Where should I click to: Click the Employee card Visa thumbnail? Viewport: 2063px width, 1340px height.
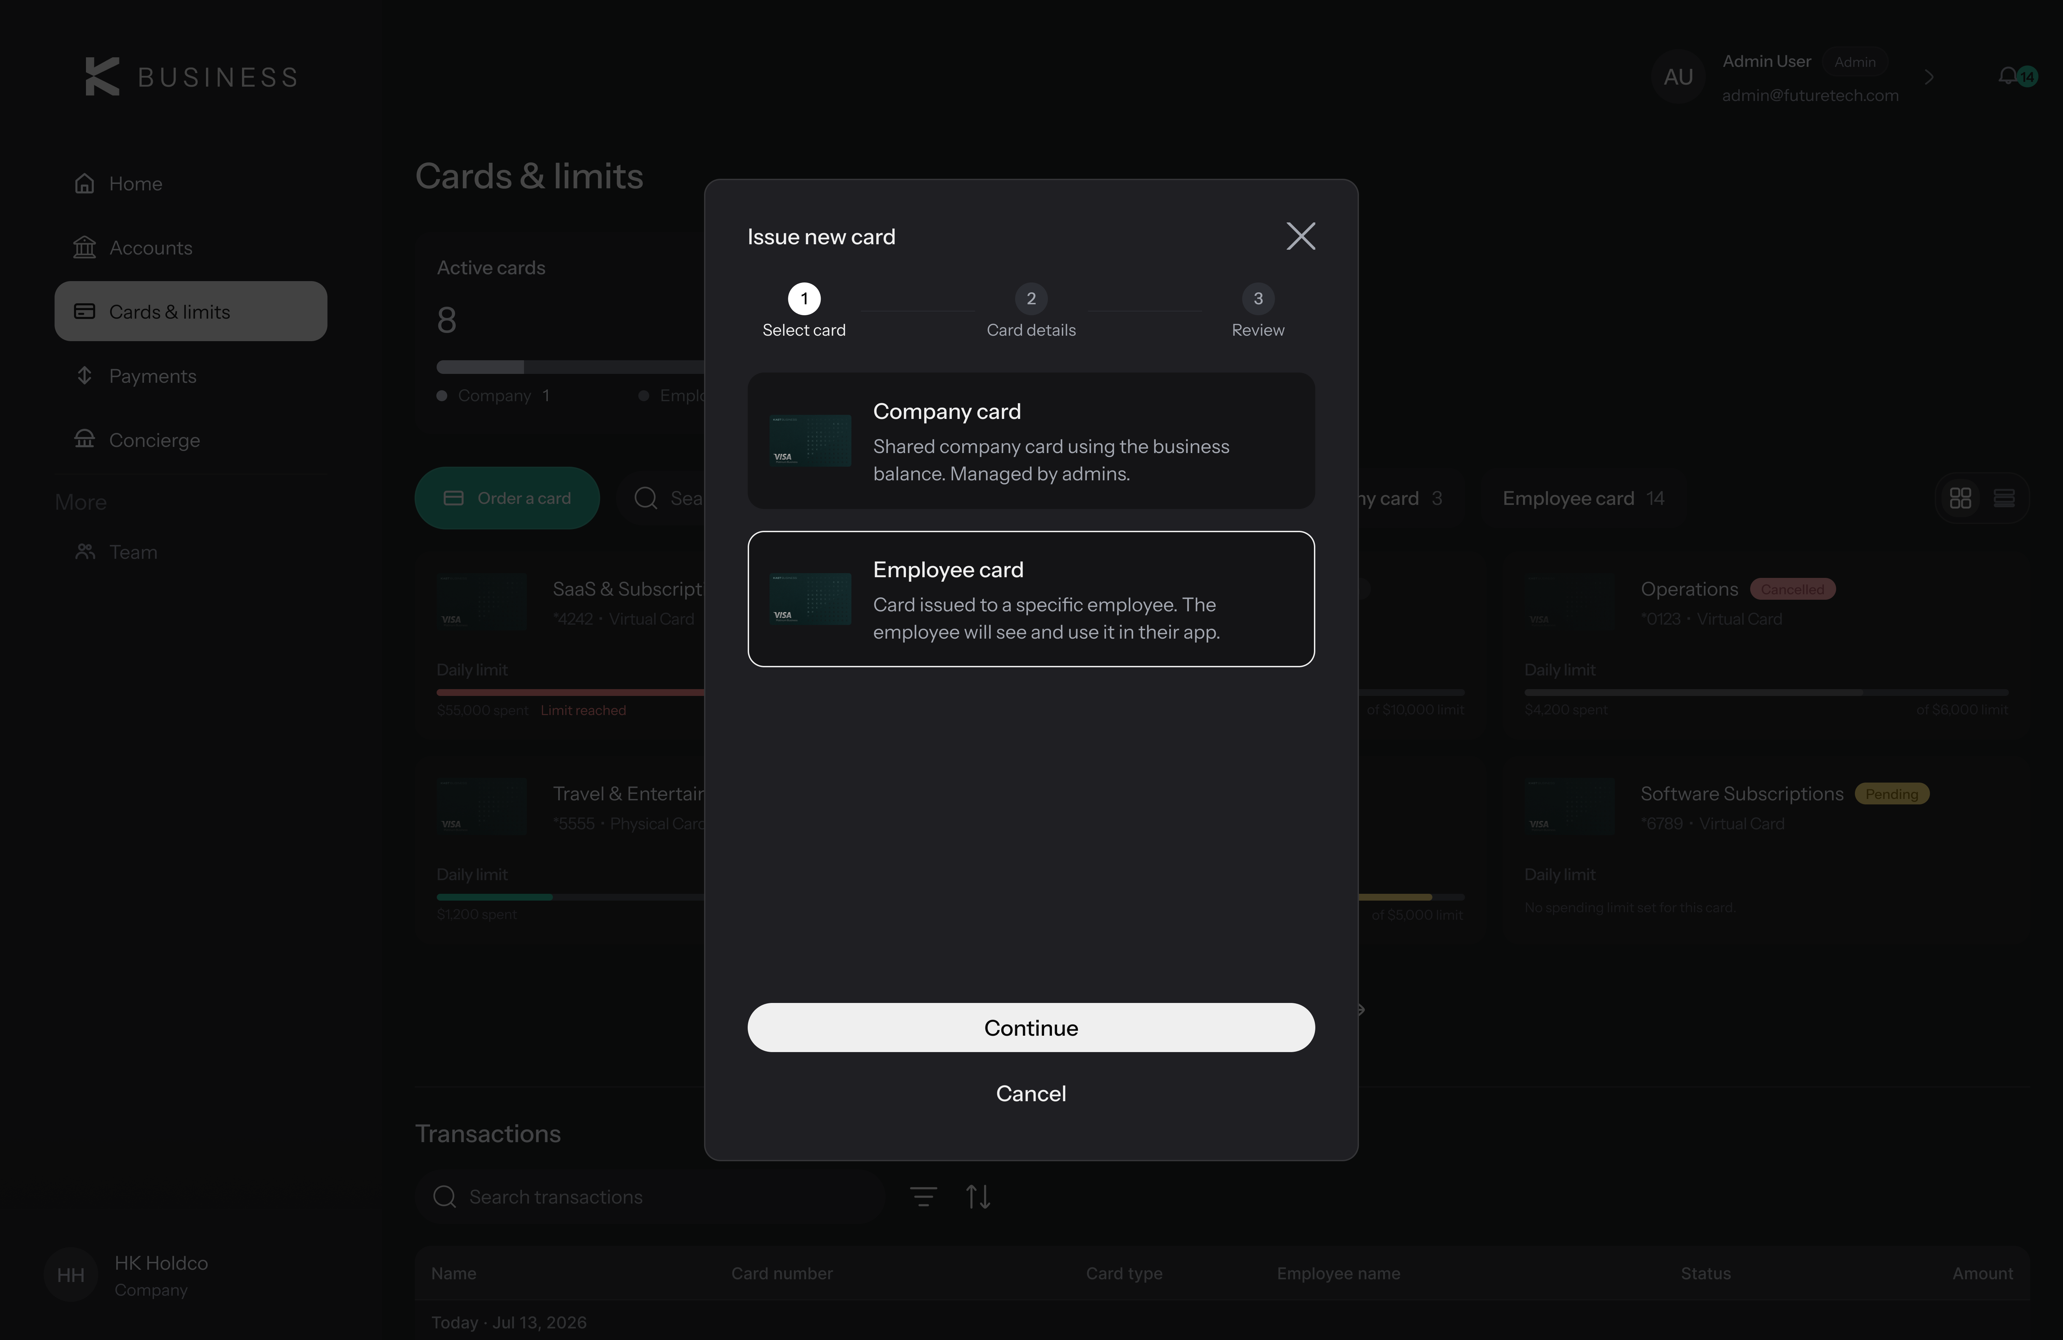(810, 599)
